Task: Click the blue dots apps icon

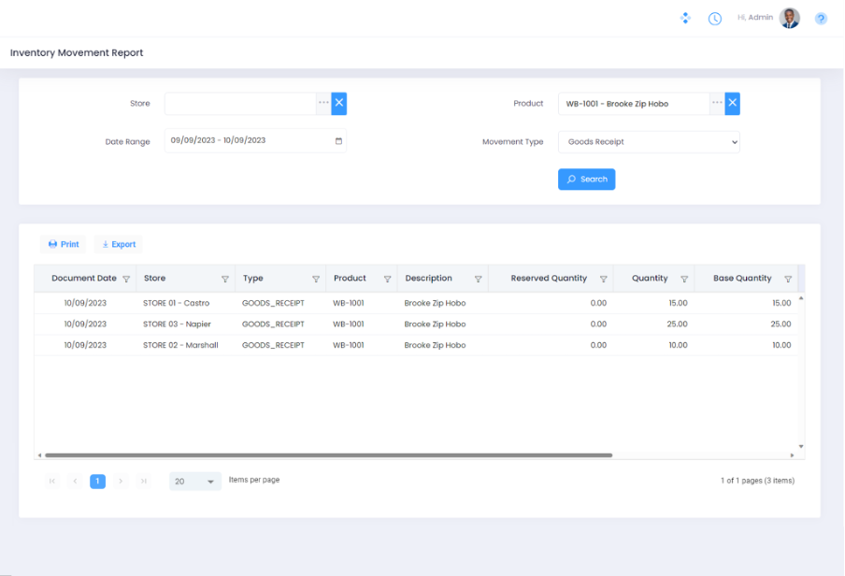Action: pyautogui.click(x=685, y=18)
